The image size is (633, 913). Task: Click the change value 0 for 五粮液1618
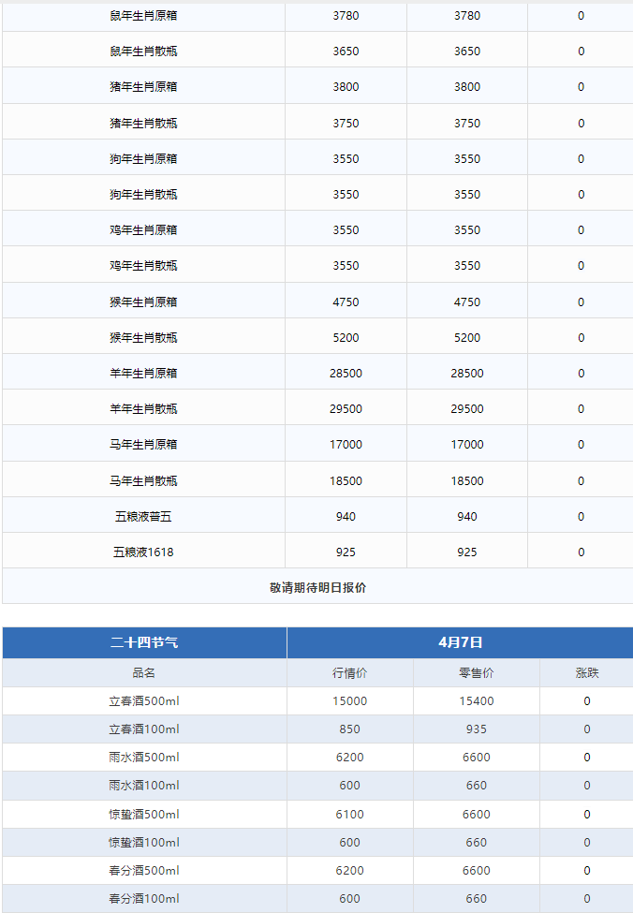pos(581,552)
